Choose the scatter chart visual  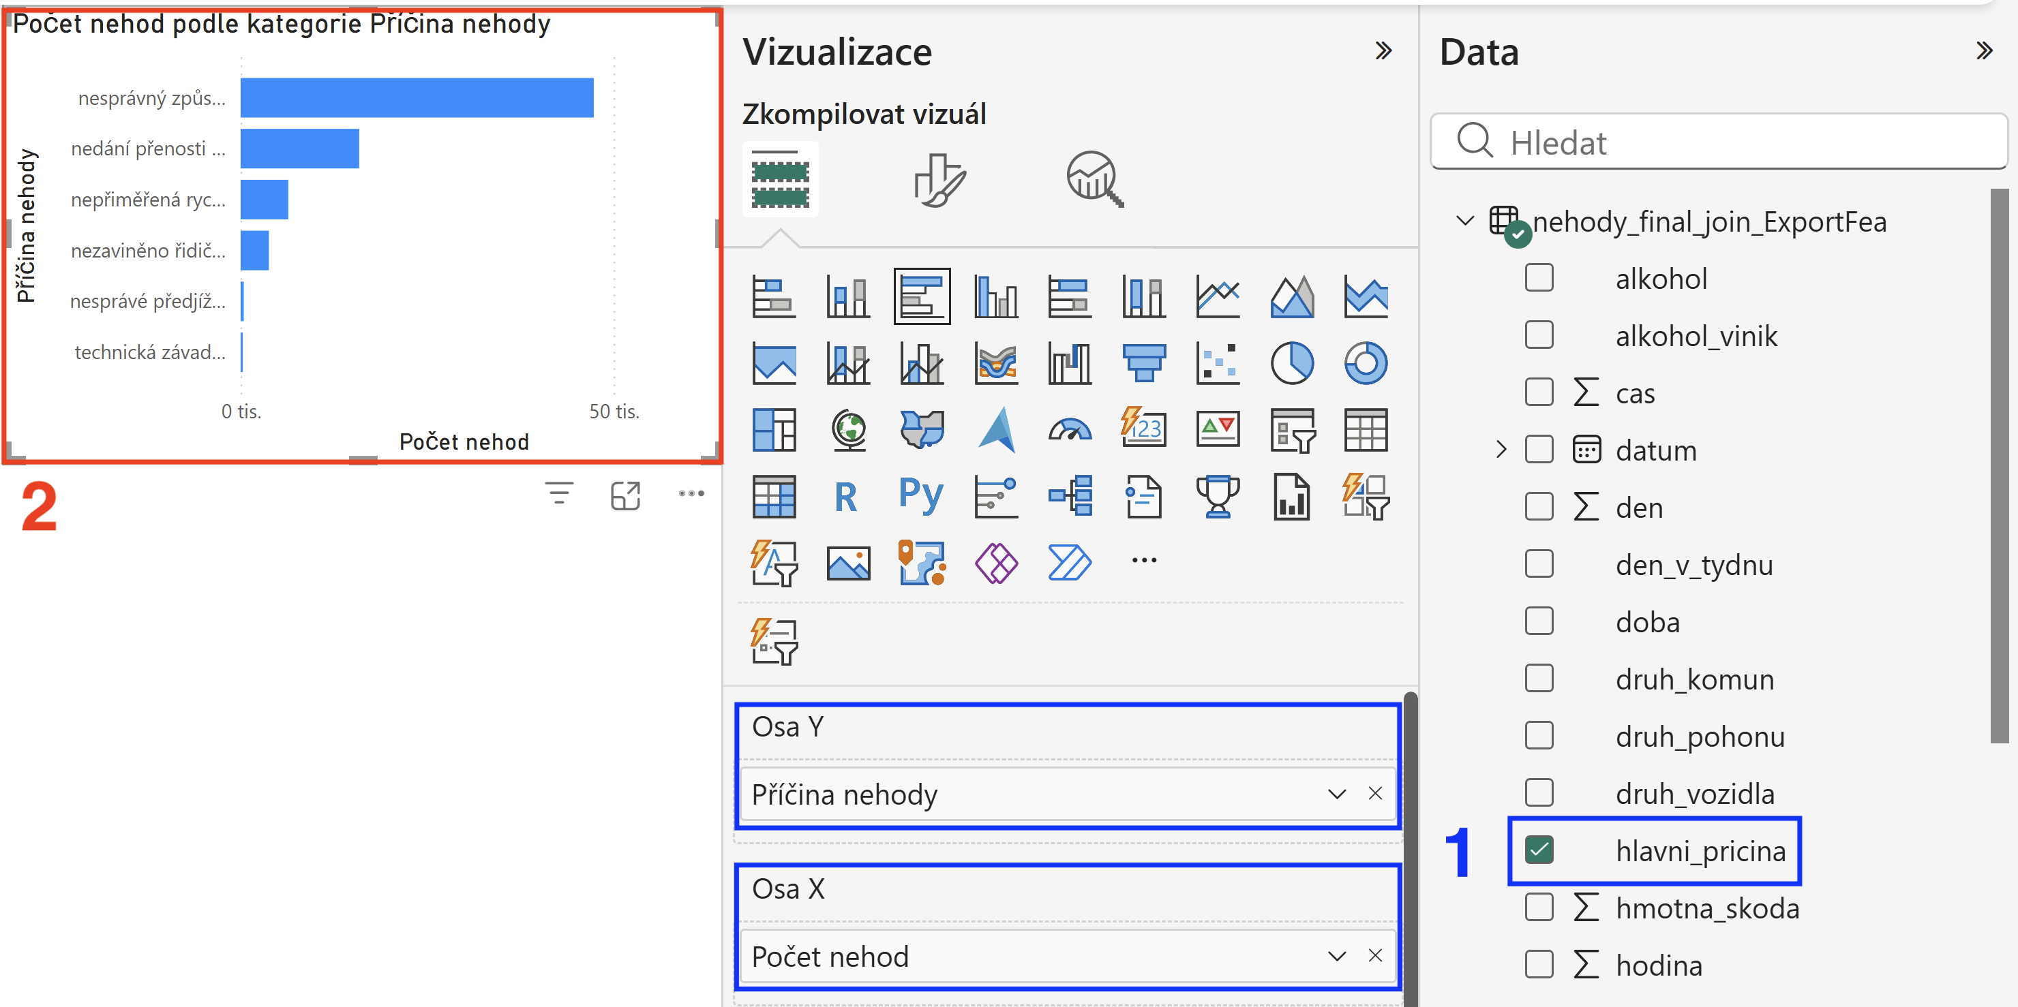point(1218,362)
